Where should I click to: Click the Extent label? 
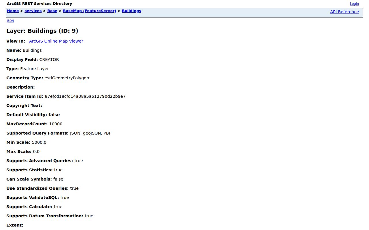15,225
